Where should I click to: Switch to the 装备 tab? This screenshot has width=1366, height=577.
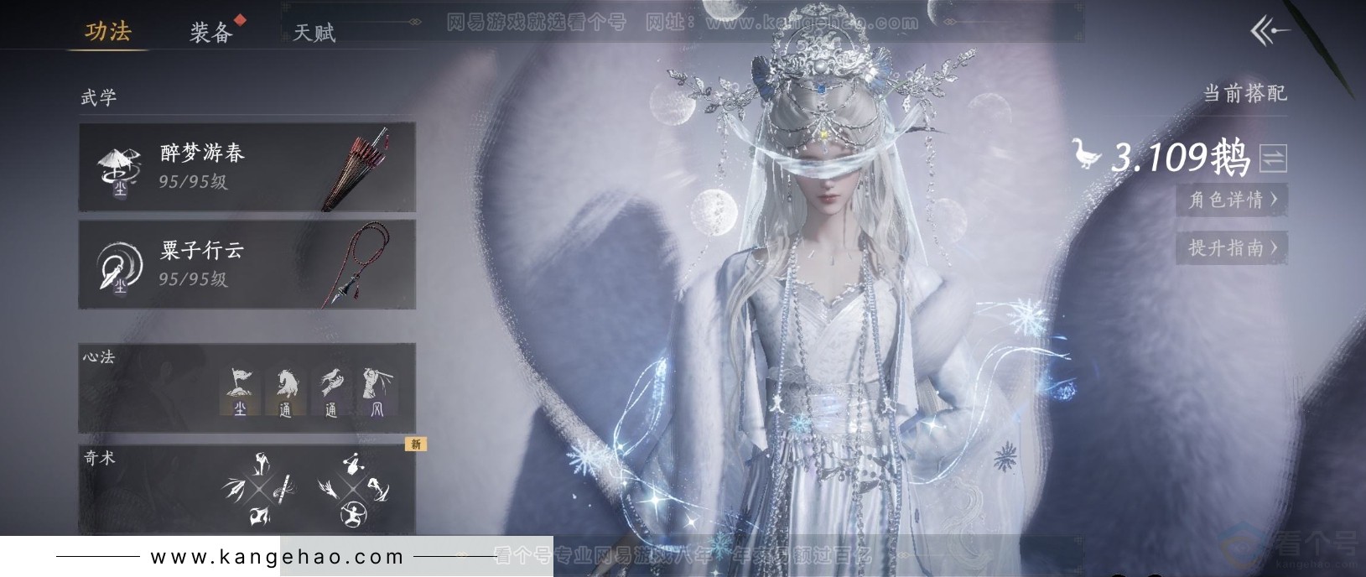(210, 33)
